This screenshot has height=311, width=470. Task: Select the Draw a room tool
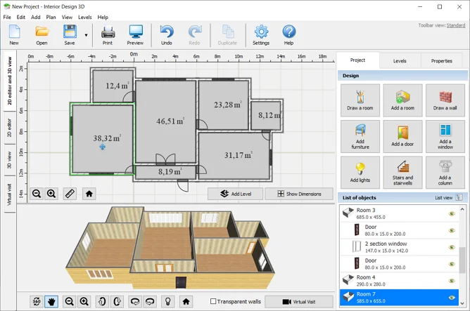click(x=360, y=100)
